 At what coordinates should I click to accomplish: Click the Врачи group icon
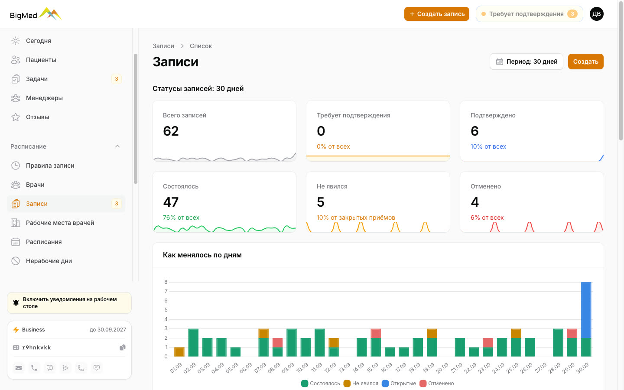(16, 185)
